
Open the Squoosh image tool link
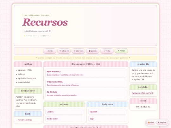pyautogui.click(x=107, y=112)
